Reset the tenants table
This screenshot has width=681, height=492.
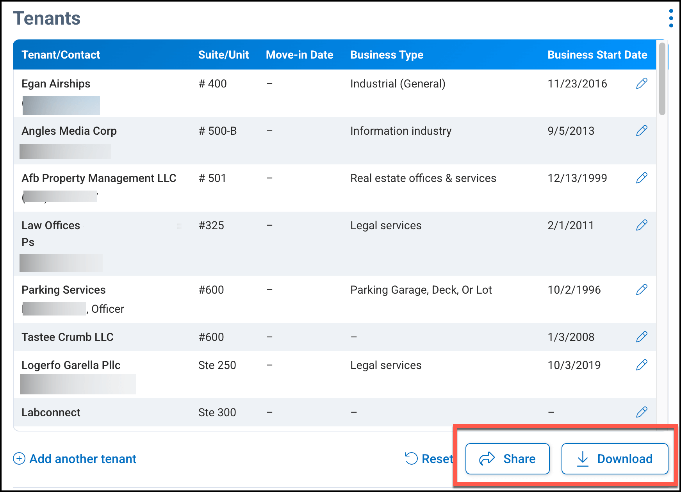429,459
